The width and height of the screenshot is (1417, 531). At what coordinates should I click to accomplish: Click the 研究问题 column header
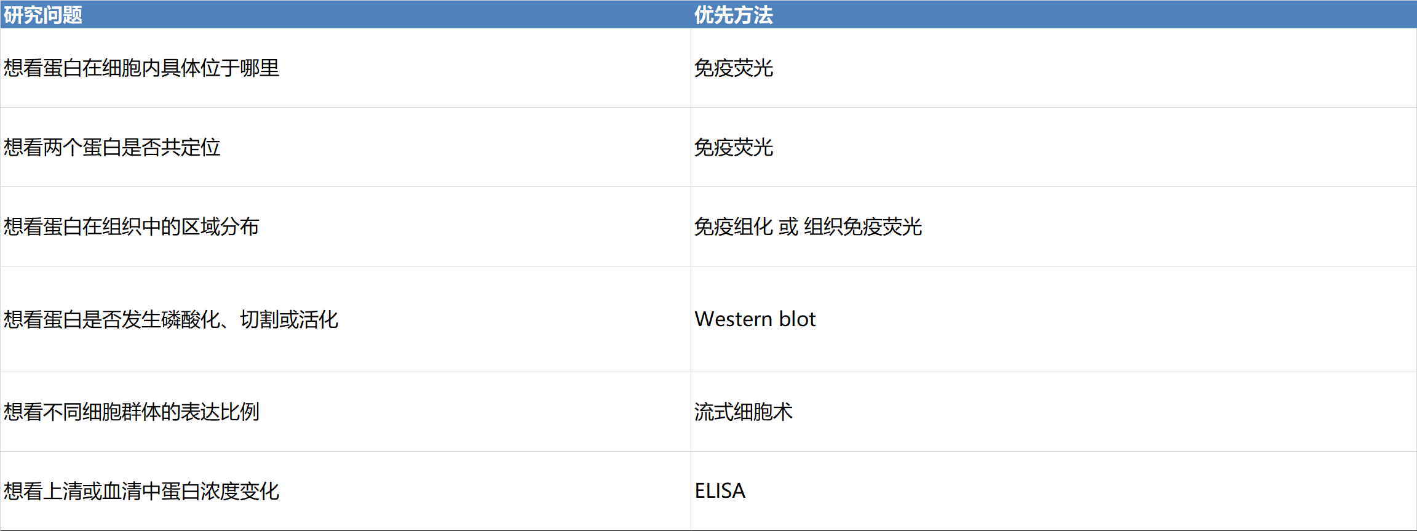(43, 15)
